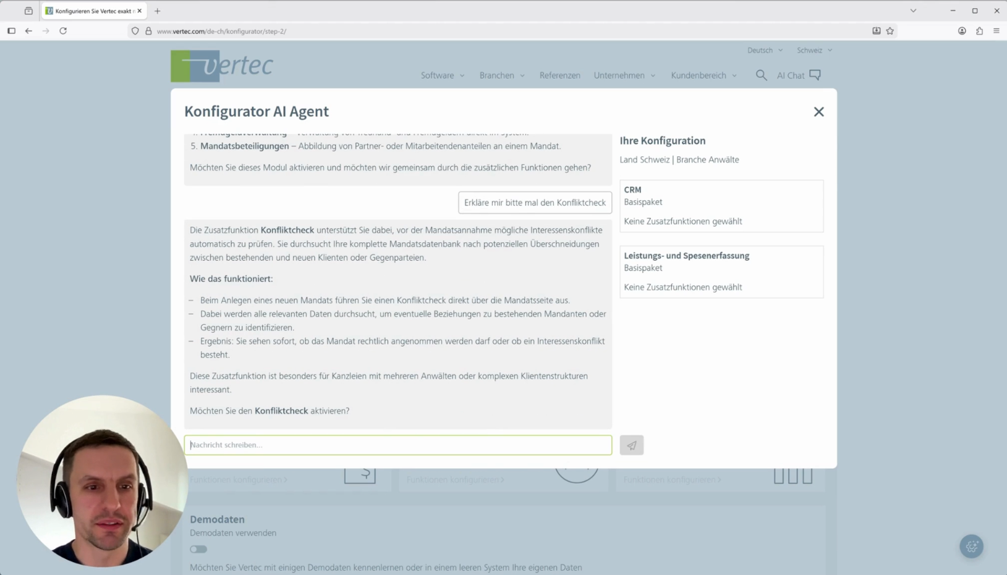The height and width of the screenshot is (575, 1007).
Task: Open a new browser tab
Action: click(x=158, y=11)
